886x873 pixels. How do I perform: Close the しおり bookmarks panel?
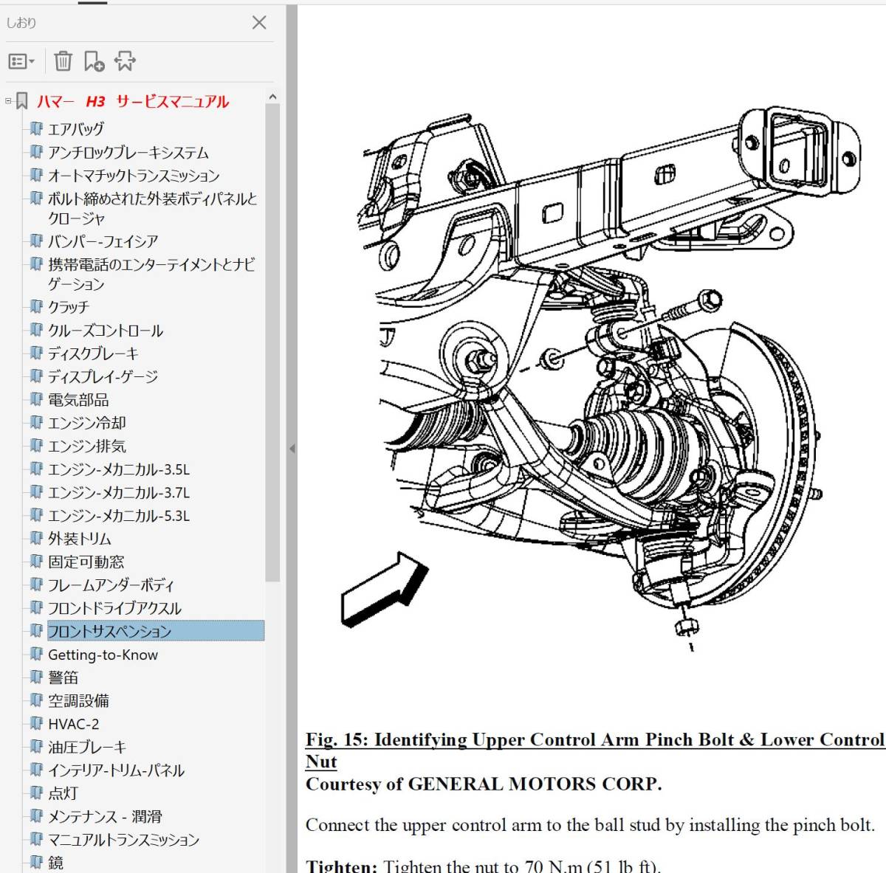click(259, 22)
